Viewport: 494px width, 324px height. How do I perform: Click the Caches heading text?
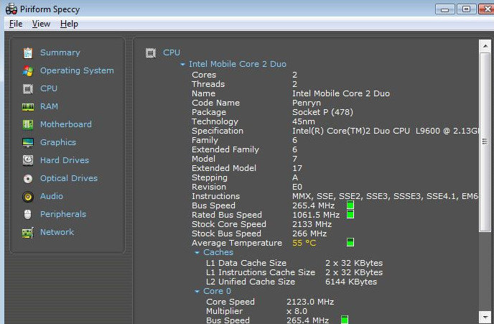coord(218,252)
